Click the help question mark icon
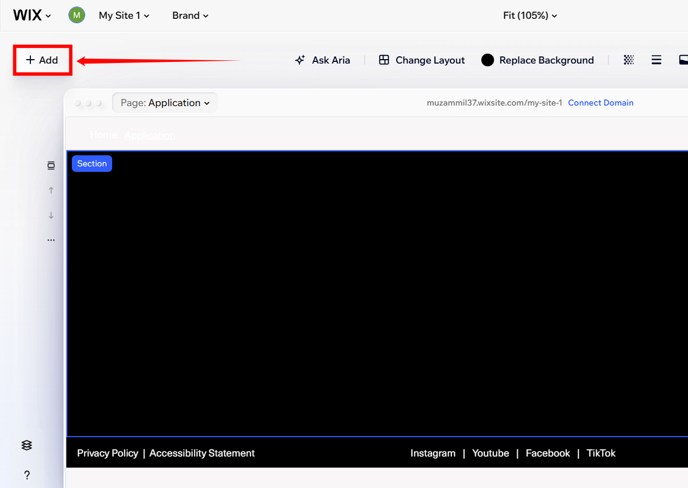 27,475
